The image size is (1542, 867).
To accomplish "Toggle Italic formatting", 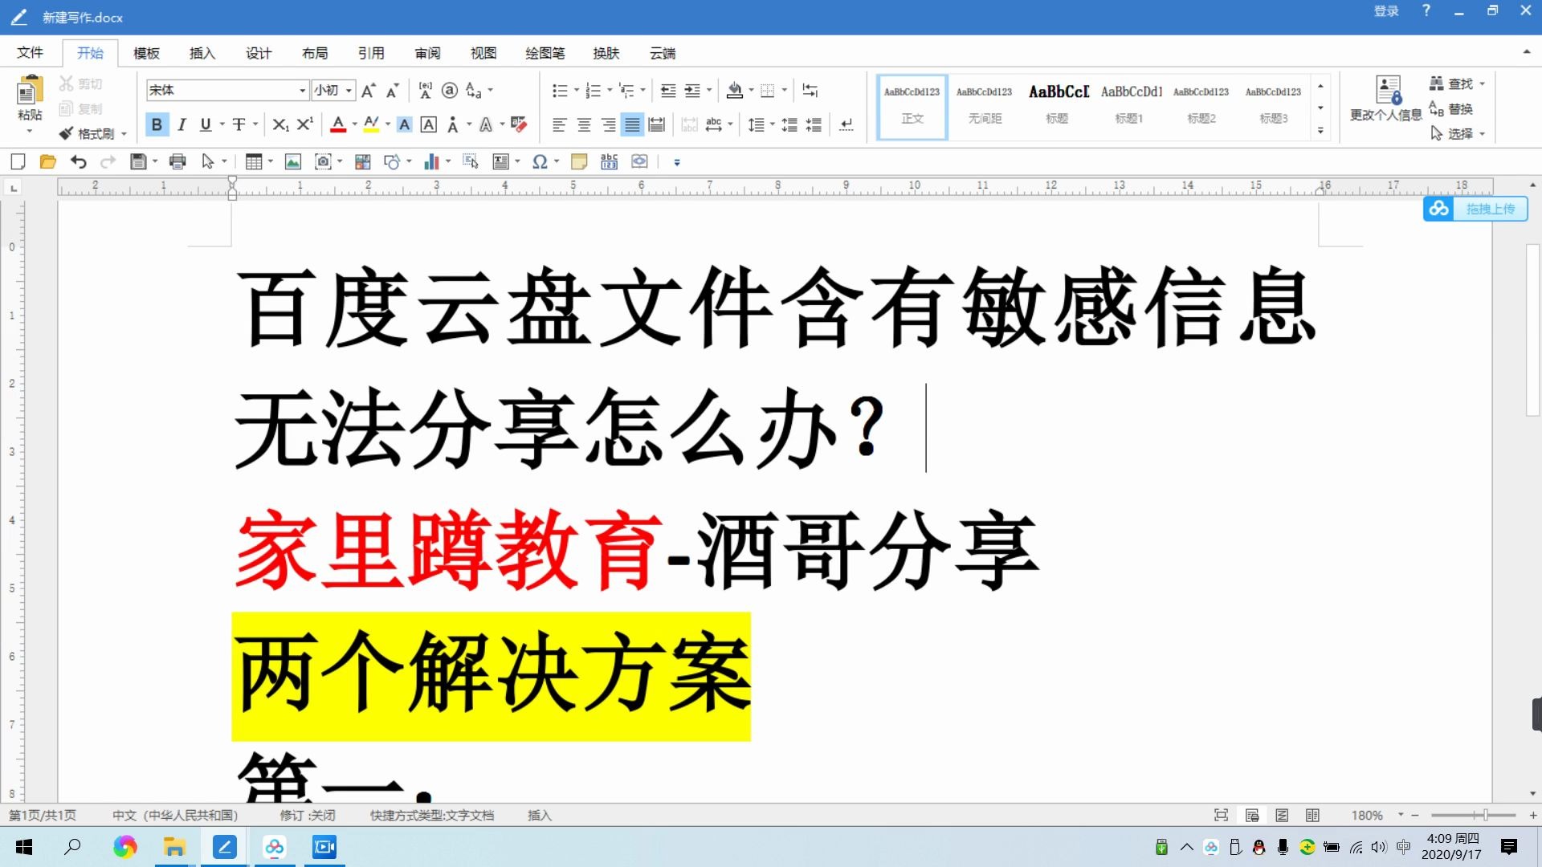I will pos(182,124).
